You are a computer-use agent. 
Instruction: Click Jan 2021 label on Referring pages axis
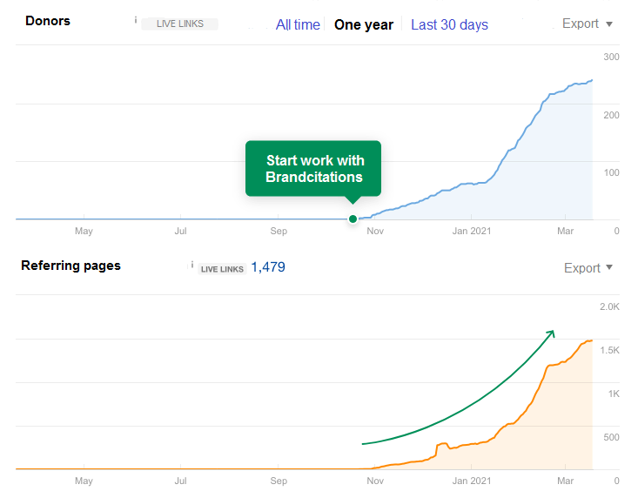[470, 481]
